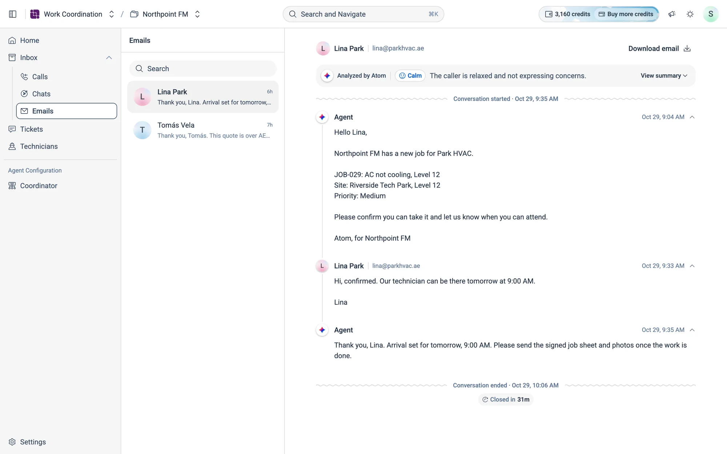727x454 pixels.
Task: Open the Northpoint FM project switcher
Action: pos(197,14)
